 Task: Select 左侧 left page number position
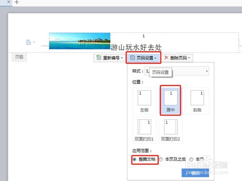coord(144,101)
